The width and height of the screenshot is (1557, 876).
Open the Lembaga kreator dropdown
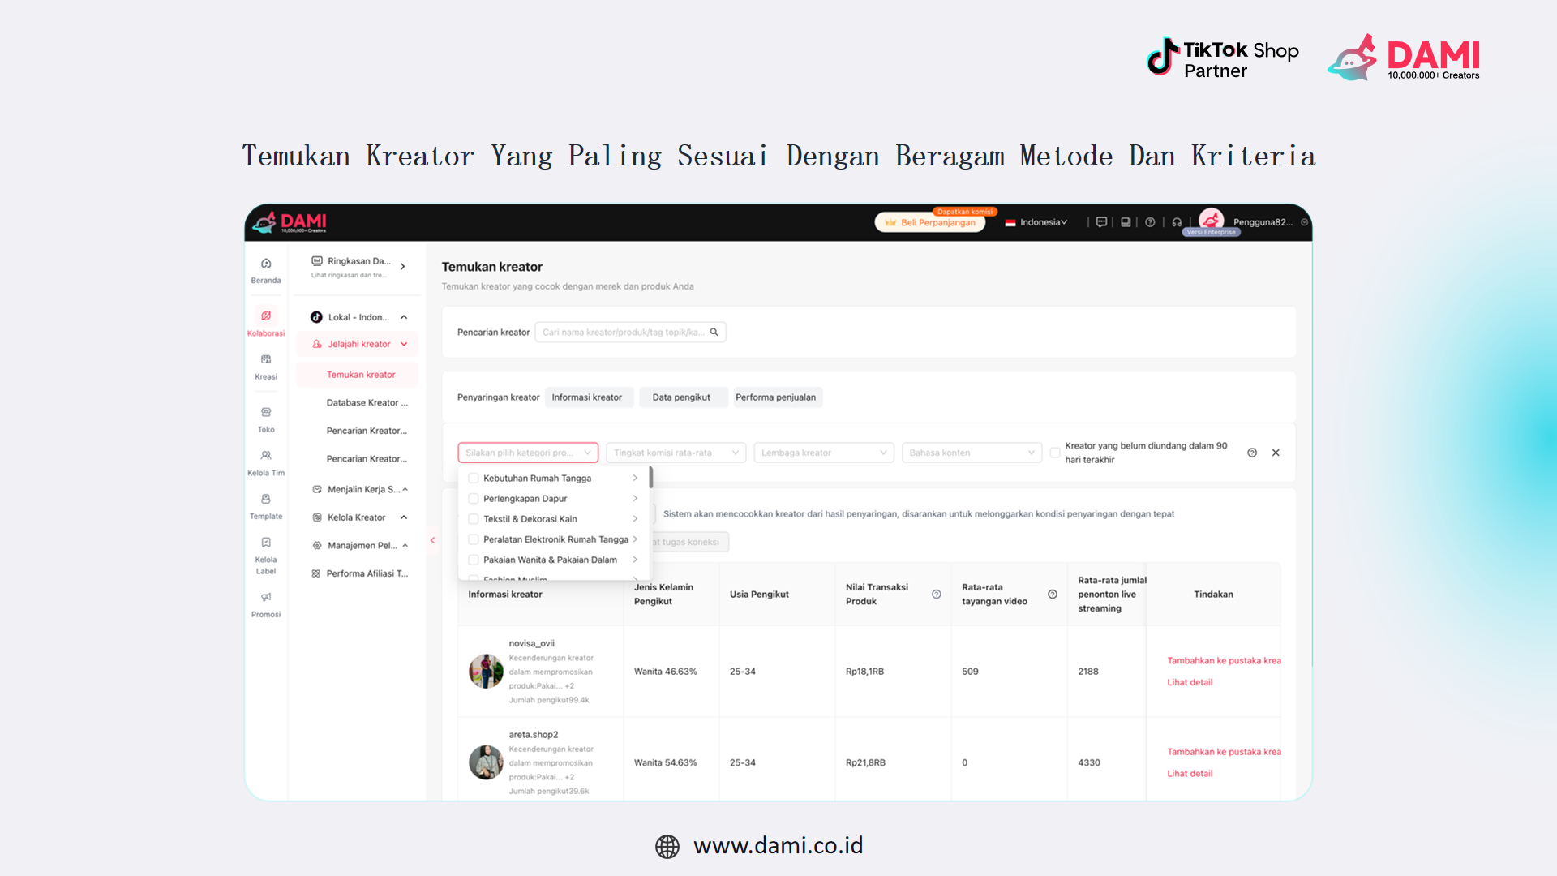click(x=823, y=453)
